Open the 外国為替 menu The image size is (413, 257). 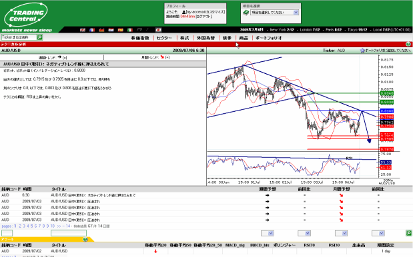205,38
